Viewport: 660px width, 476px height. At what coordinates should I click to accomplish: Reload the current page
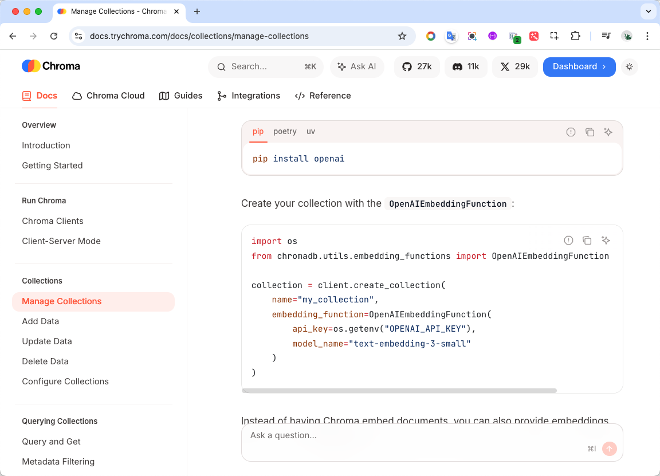coord(54,36)
